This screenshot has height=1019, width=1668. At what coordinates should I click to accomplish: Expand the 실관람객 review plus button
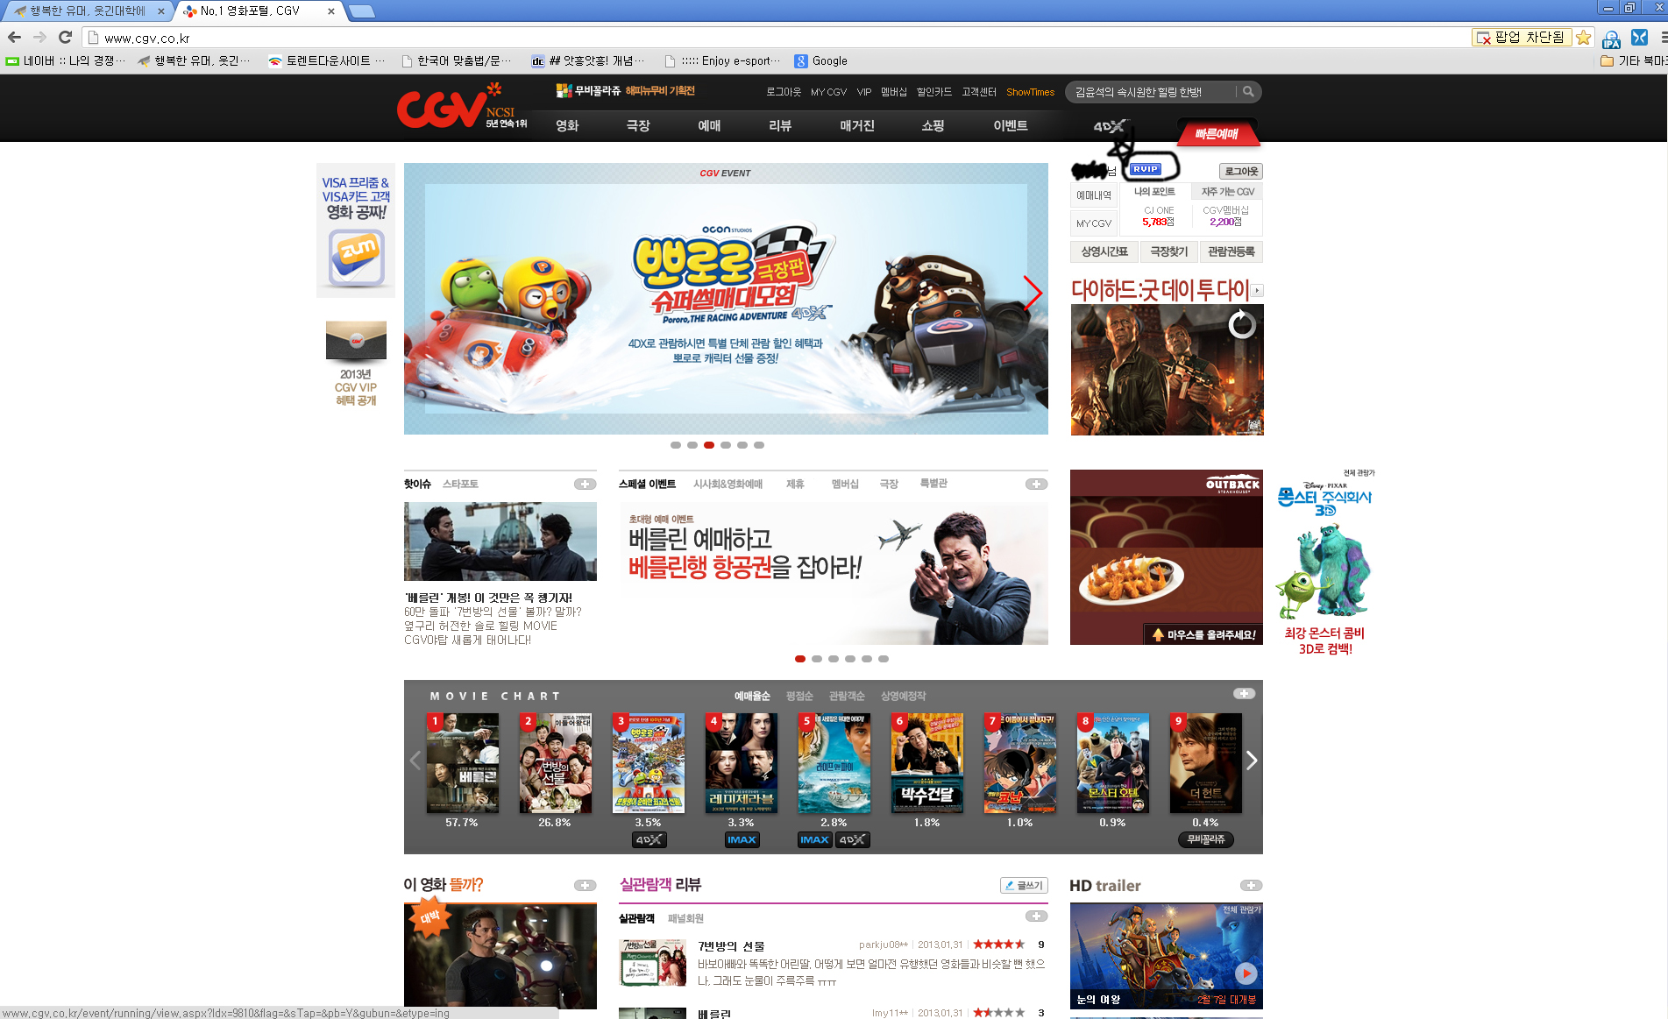click(1036, 916)
